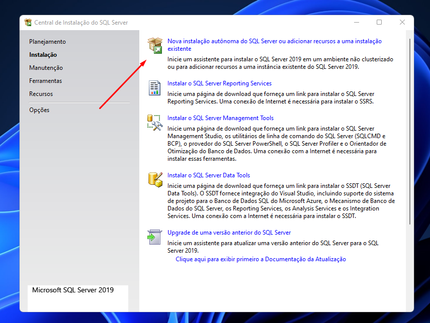Click the green upgrade arrow icon
The image size is (430, 323).
(x=154, y=237)
